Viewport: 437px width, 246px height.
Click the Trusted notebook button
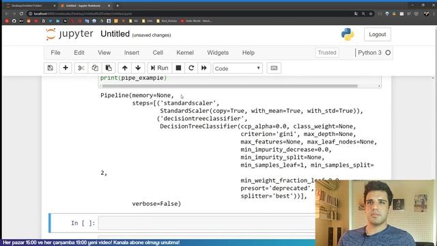327,53
